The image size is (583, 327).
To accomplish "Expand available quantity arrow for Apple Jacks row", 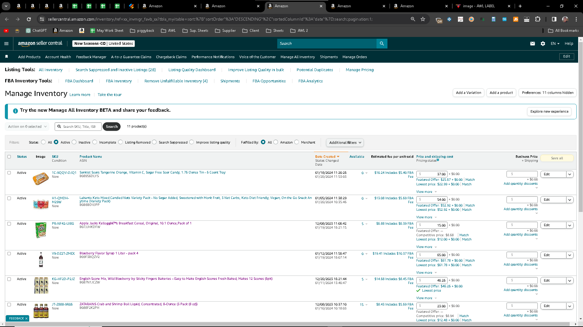I will pos(367,224).
